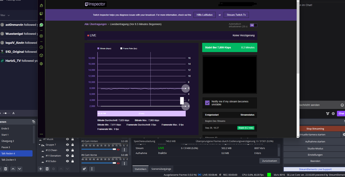Open StreamElements Live Support
The width and height of the screenshot is (345, 177).
point(315,169)
